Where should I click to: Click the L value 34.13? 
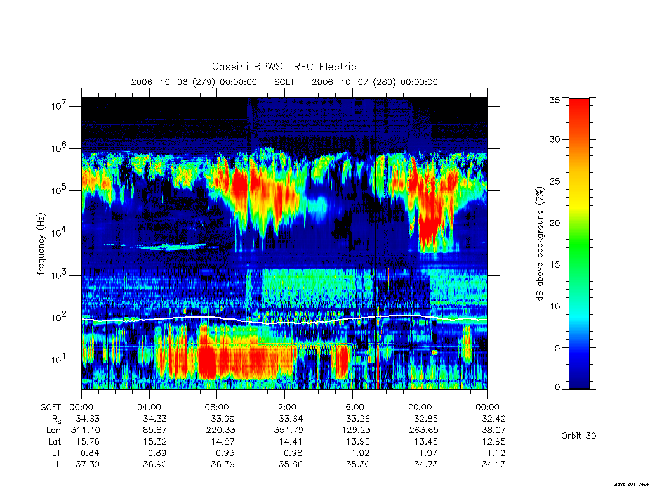(494, 465)
